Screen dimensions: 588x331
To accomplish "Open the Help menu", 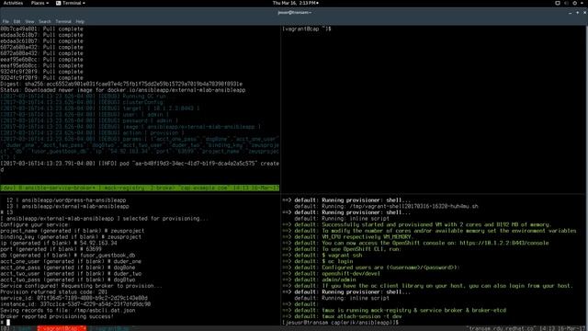I will [x=80, y=22].
